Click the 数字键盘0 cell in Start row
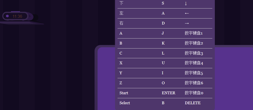 194,93
